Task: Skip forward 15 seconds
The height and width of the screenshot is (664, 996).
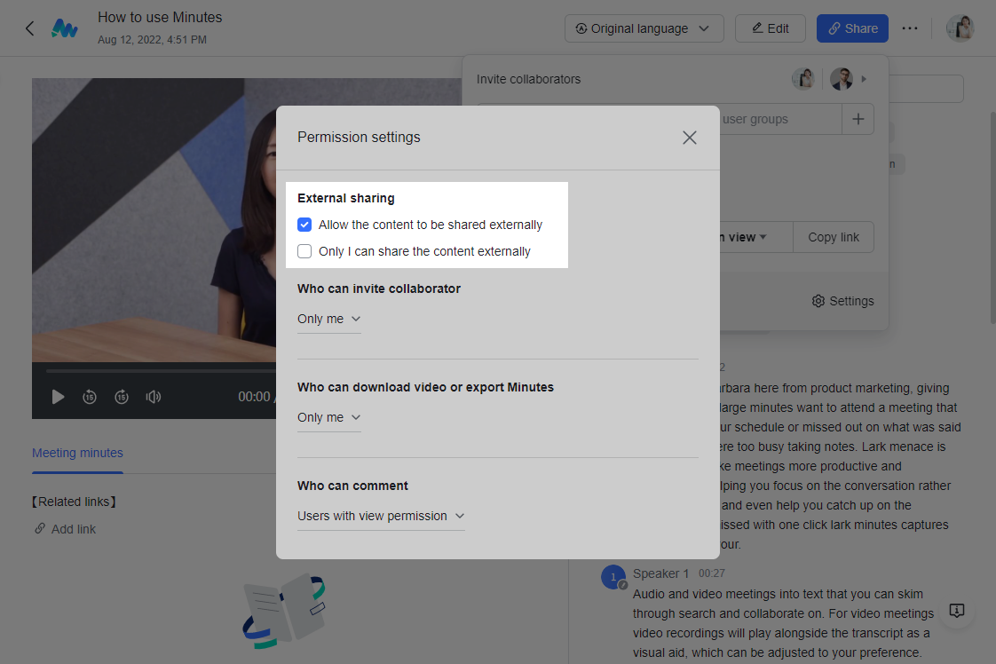Action: (x=122, y=397)
